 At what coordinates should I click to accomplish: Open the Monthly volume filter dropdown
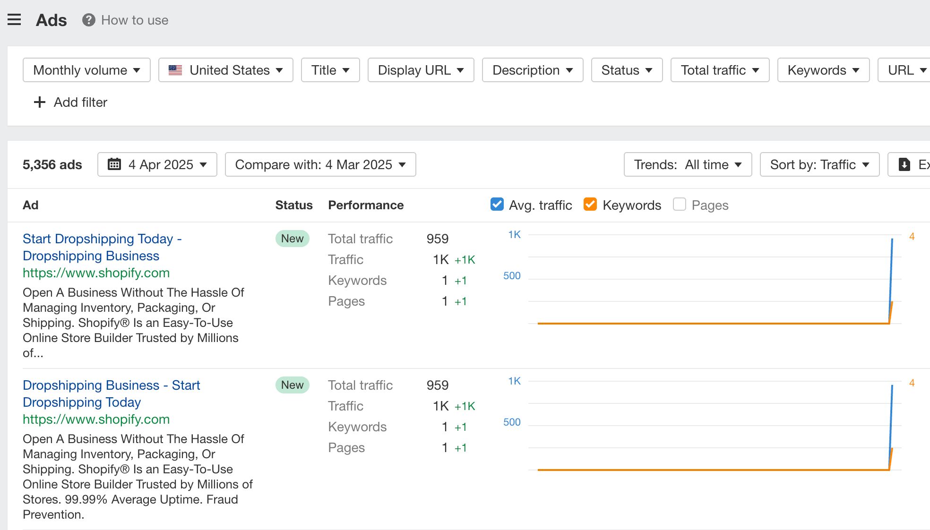(86, 70)
